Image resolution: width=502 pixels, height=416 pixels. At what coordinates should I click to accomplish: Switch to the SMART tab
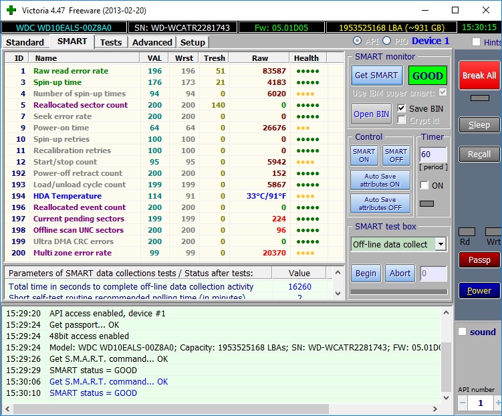tap(72, 41)
